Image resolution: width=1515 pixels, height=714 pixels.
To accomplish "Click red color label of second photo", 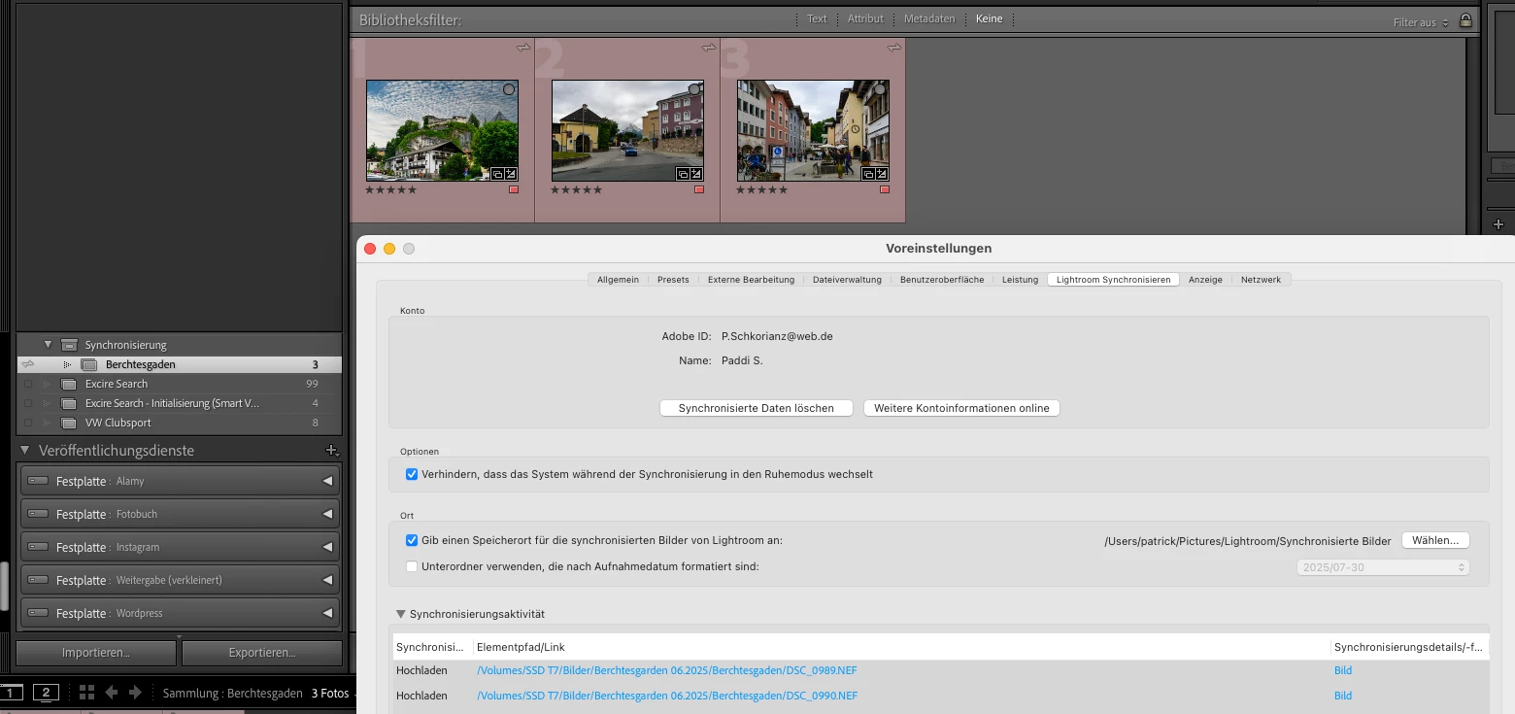I will 699,189.
